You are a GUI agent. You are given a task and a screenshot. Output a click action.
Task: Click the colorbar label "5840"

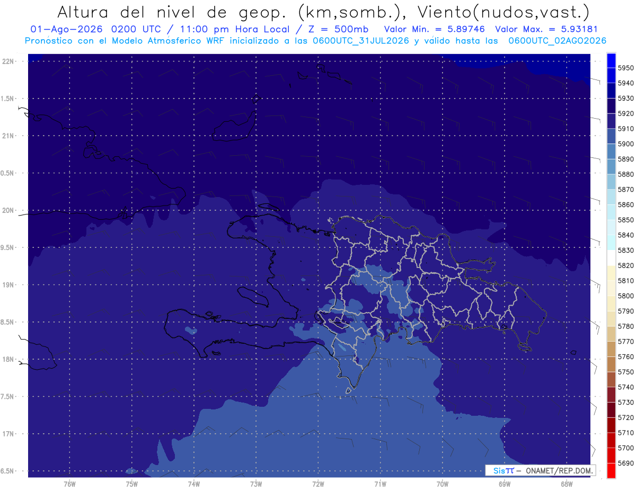625,235
